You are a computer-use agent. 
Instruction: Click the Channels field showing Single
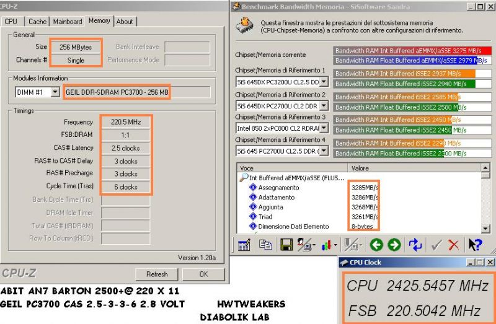(x=76, y=60)
